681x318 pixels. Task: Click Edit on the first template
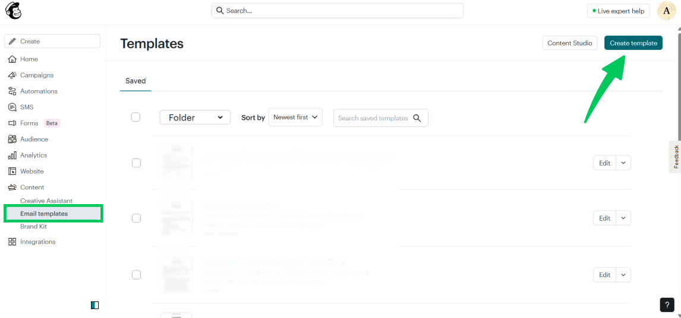click(604, 163)
